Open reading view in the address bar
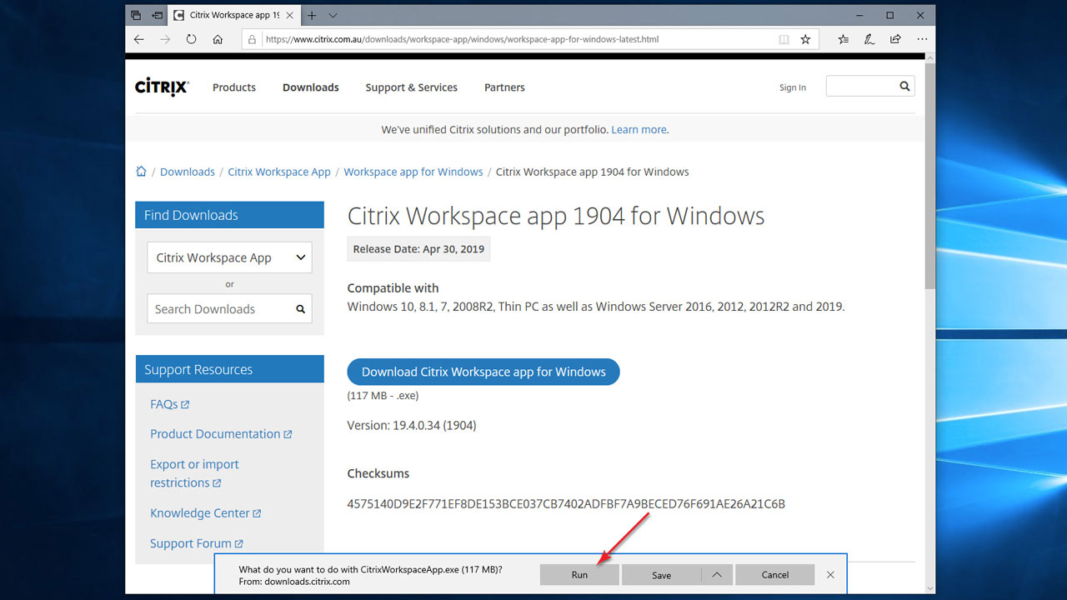 [x=783, y=38]
